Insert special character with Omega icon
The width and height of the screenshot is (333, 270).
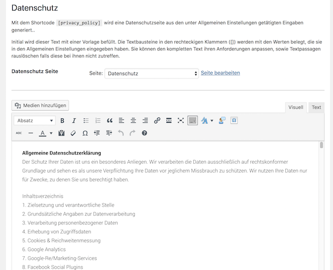[x=85, y=133]
